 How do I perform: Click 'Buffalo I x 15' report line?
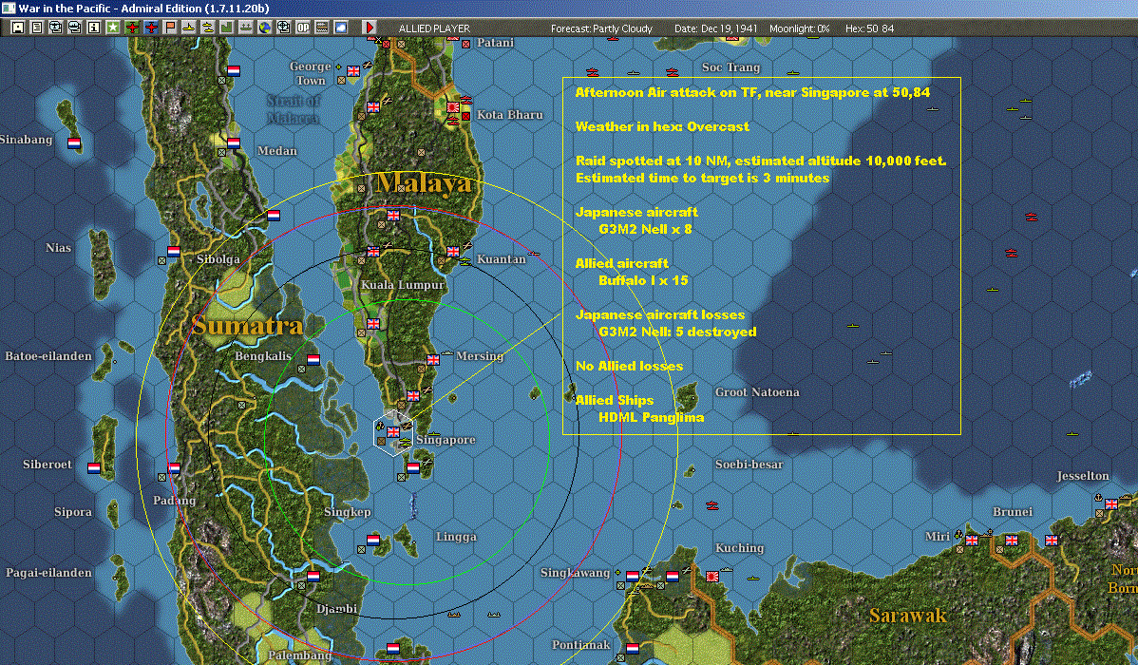[x=643, y=280]
